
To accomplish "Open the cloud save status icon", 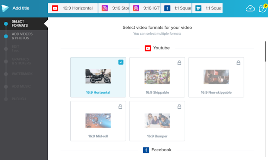I will tap(250, 8).
